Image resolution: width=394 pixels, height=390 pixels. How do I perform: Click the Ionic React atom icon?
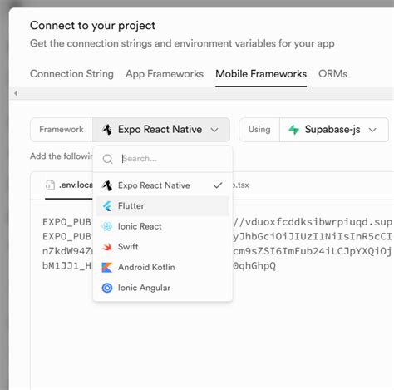[x=107, y=226]
